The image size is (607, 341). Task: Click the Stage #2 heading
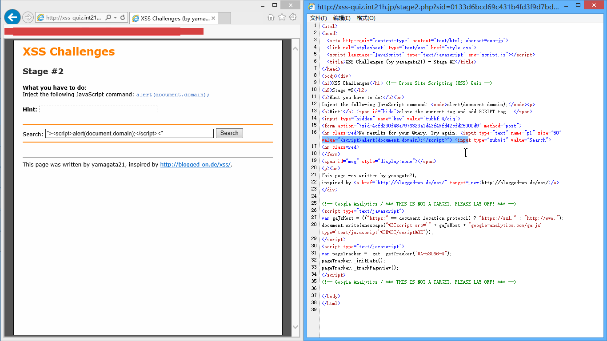coord(43,71)
